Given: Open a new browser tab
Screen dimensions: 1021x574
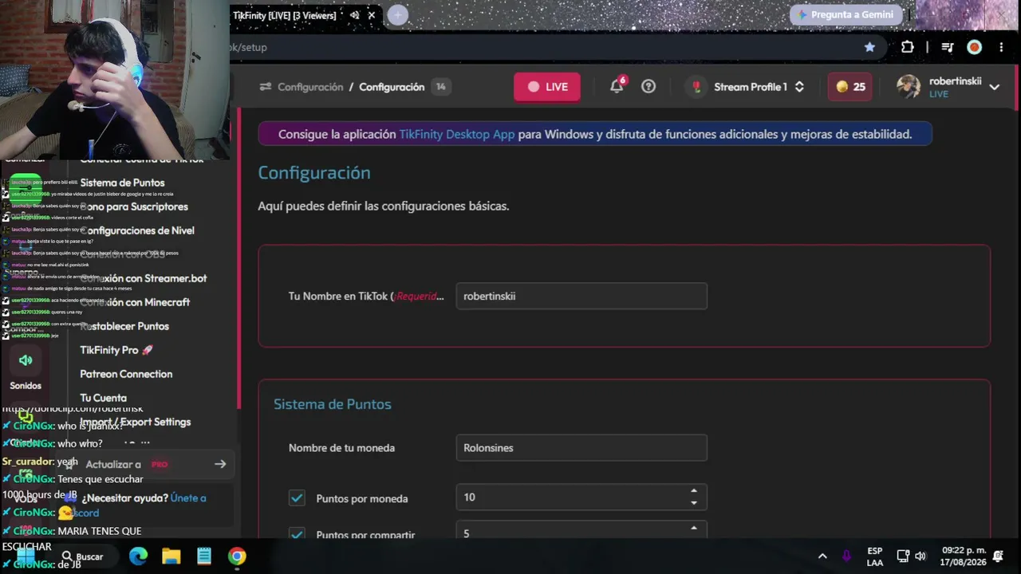Looking at the screenshot, I should [x=397, y=15].
